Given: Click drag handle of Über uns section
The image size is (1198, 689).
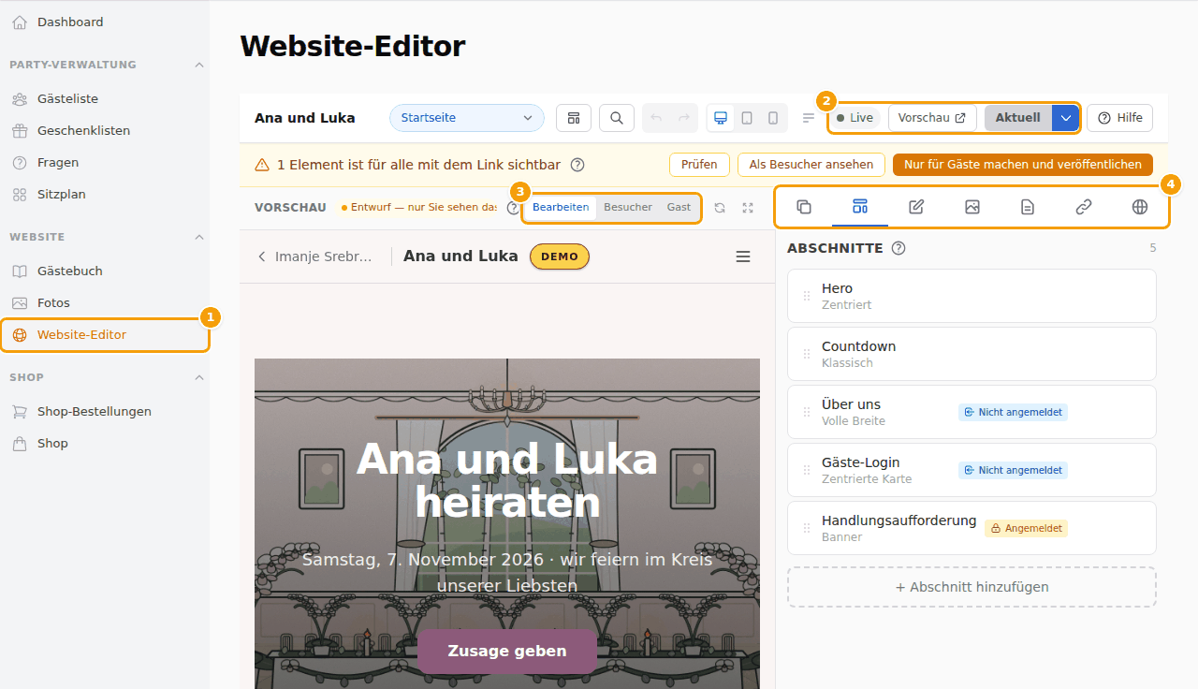Looking at the screenshot, I should [x=807, y=412].
